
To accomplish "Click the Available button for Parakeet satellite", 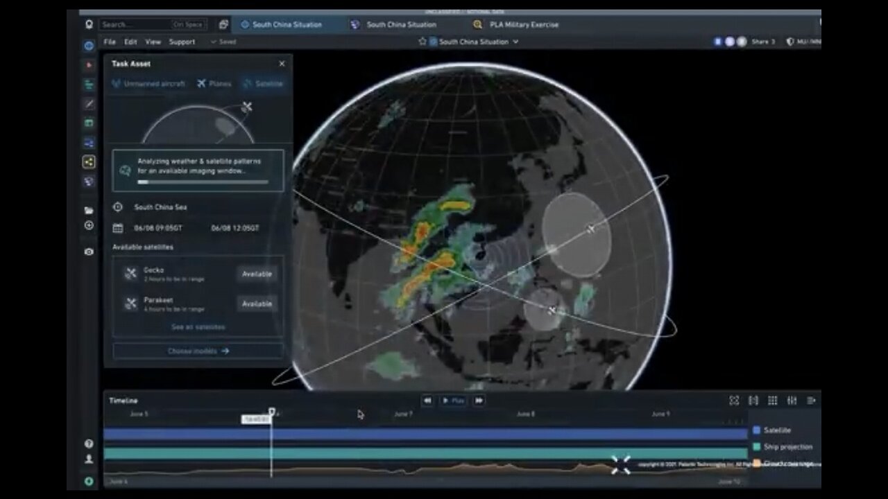I will pos(257,304).
